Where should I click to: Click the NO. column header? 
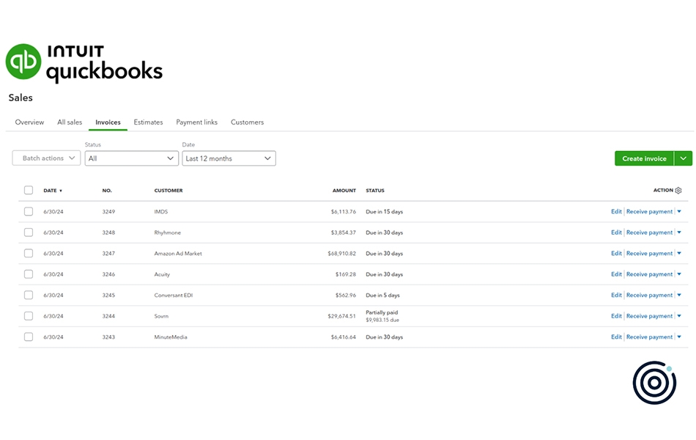coord(107,191)
